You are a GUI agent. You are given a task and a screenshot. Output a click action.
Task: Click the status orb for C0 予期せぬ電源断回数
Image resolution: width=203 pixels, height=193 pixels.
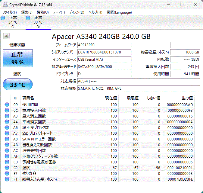[x=7, y=162]
